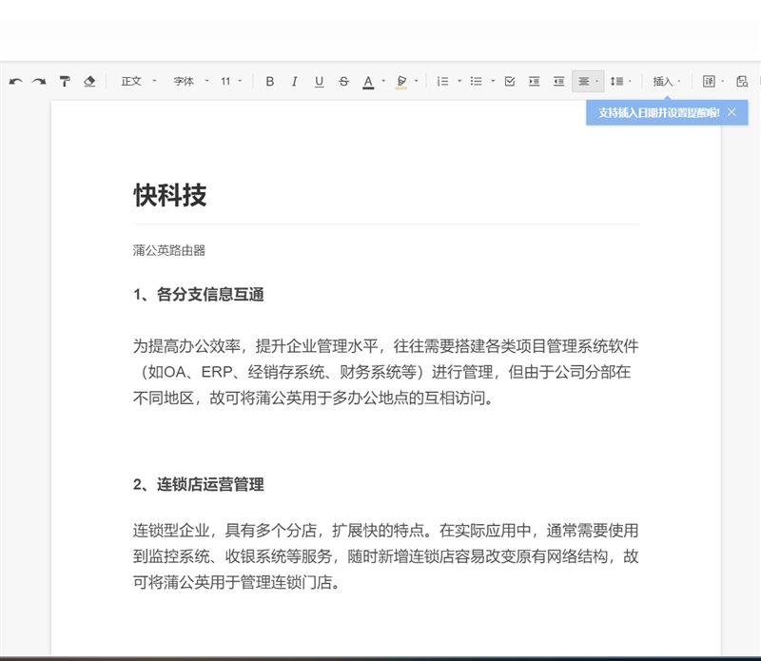Viewport: 761px width, 661px height.
Task: Open the 插入 insert menu
Action: pos(667,82)
